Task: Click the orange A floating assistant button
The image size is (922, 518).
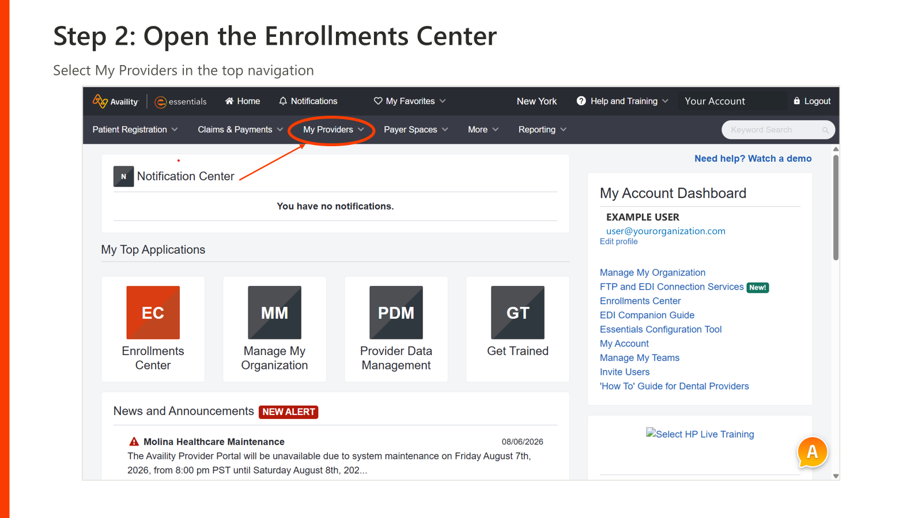Action: (x=813, y=452)
